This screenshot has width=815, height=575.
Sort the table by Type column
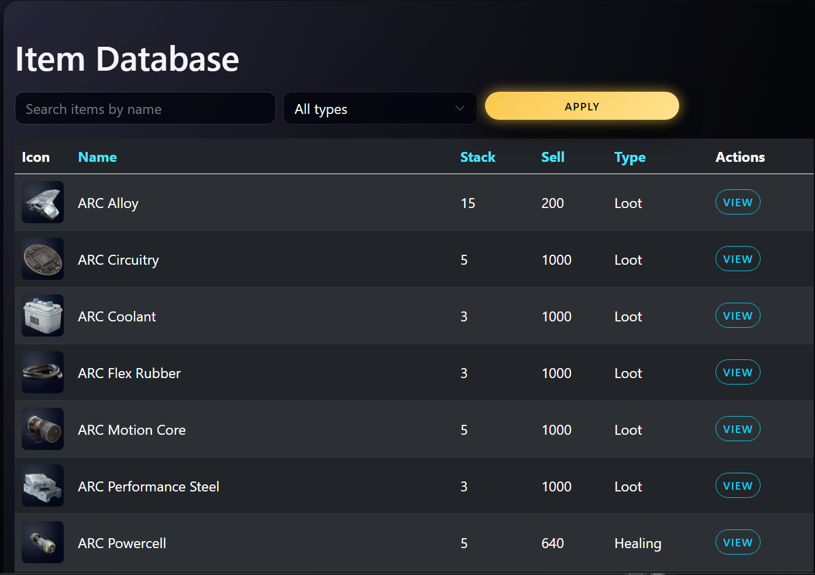[630, 158]
